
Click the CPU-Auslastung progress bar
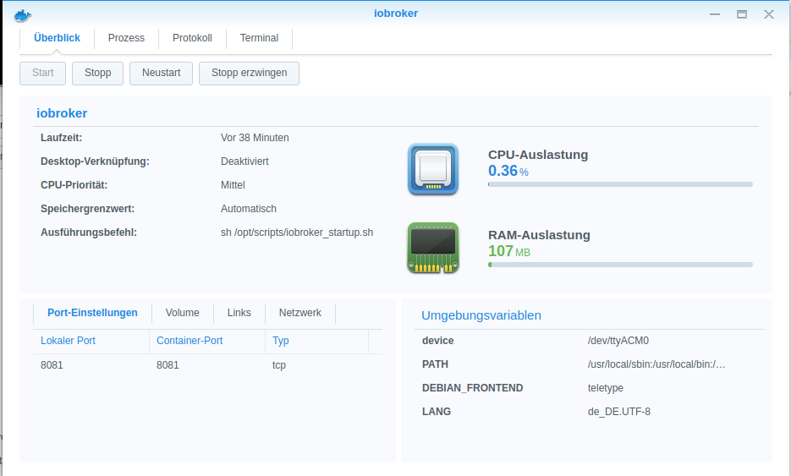click(x=620, y=184)
